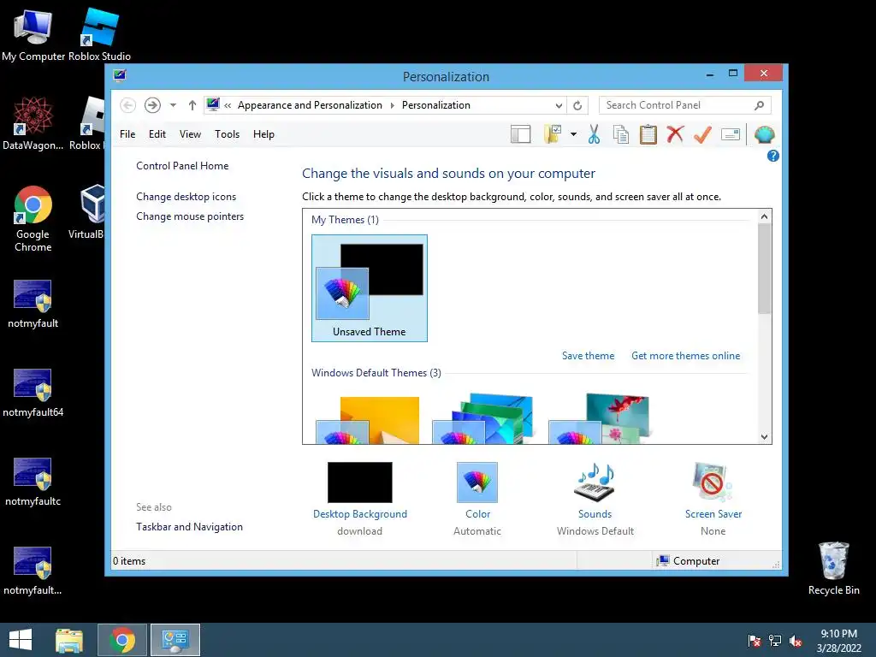Click Change desktop icons link
Image resolution: width=876 pixels, height=657 pixels.
(186, 197)
